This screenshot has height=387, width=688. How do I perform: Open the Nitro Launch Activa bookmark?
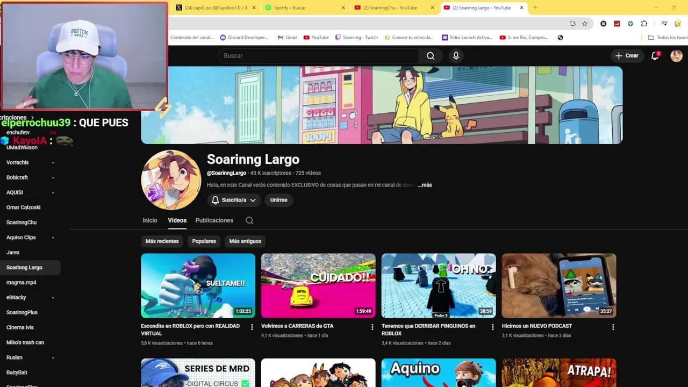tap(467, 38)
